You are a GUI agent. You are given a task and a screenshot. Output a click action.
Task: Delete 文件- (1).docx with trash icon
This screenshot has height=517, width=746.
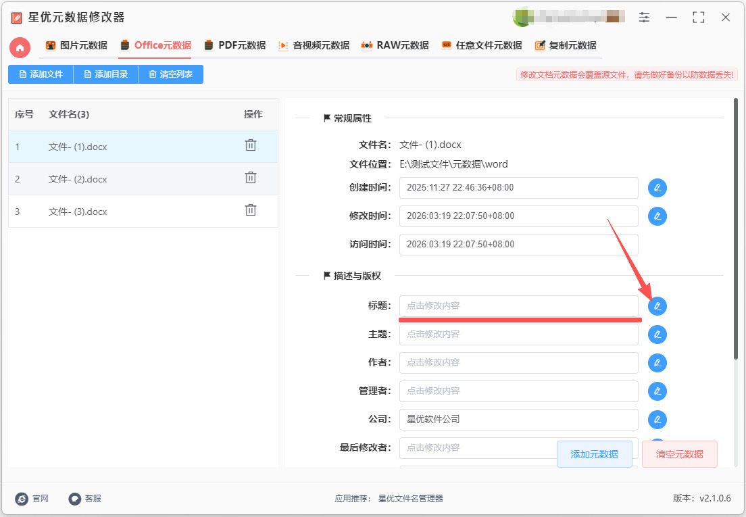pyautogui.click(x=250, y=145)
